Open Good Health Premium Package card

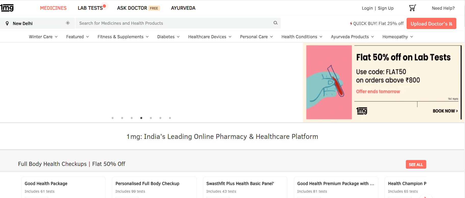point(336,187)
